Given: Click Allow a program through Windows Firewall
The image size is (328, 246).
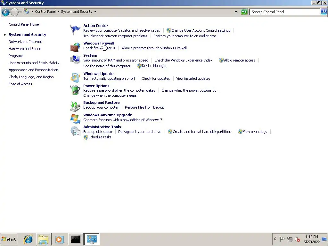Looking at the screenshot, I should pos(154,48).
